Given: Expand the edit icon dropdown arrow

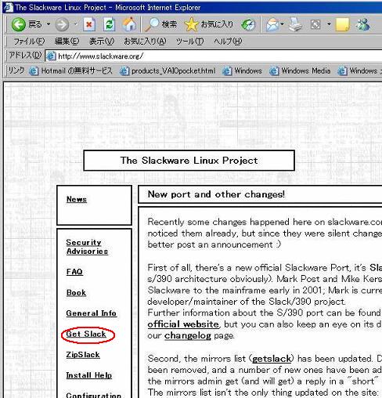Looking at the screenshot, I should tap(329, 24).
